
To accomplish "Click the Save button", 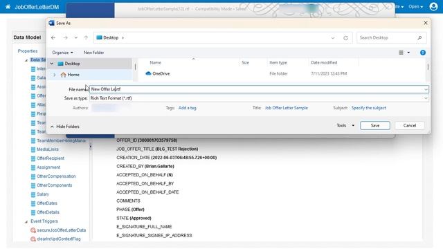I will click(x=375, y=125).
